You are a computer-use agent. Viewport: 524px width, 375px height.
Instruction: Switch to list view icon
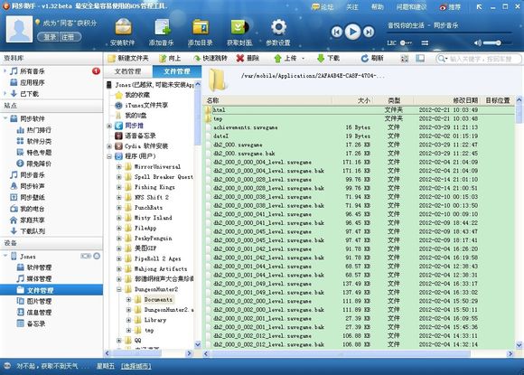[420, 59]
